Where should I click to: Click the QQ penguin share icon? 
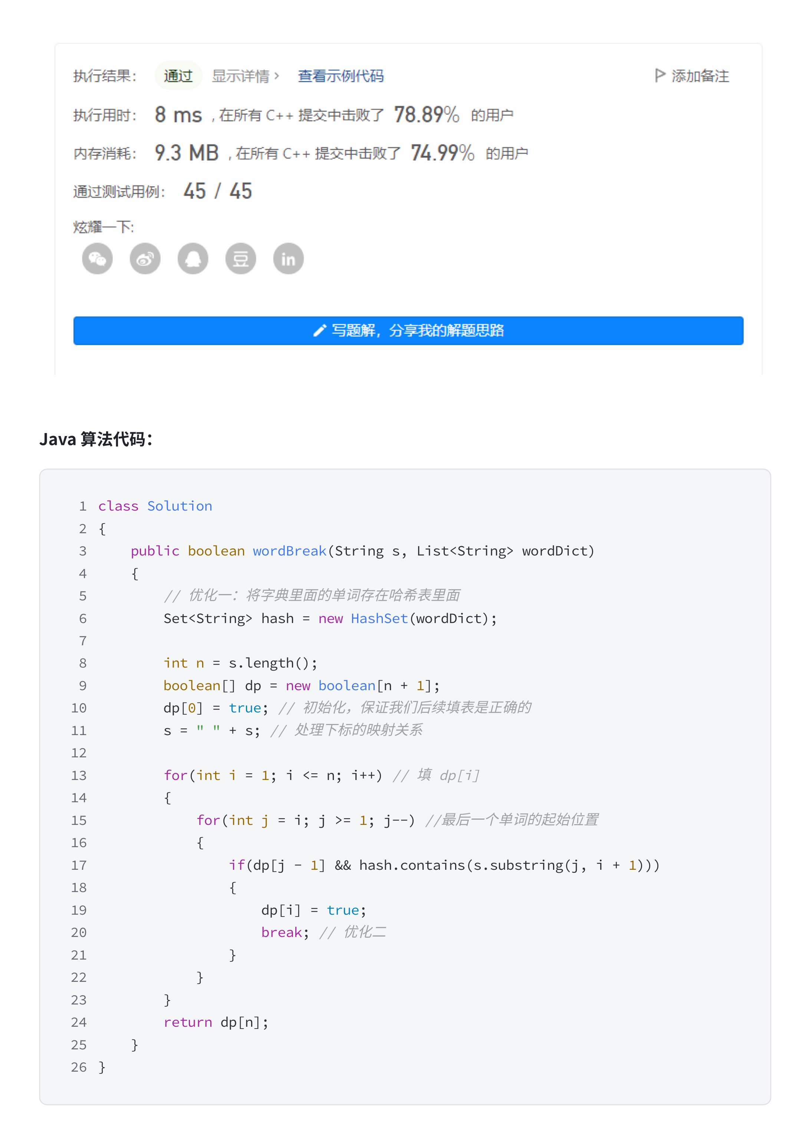[193, 259]
